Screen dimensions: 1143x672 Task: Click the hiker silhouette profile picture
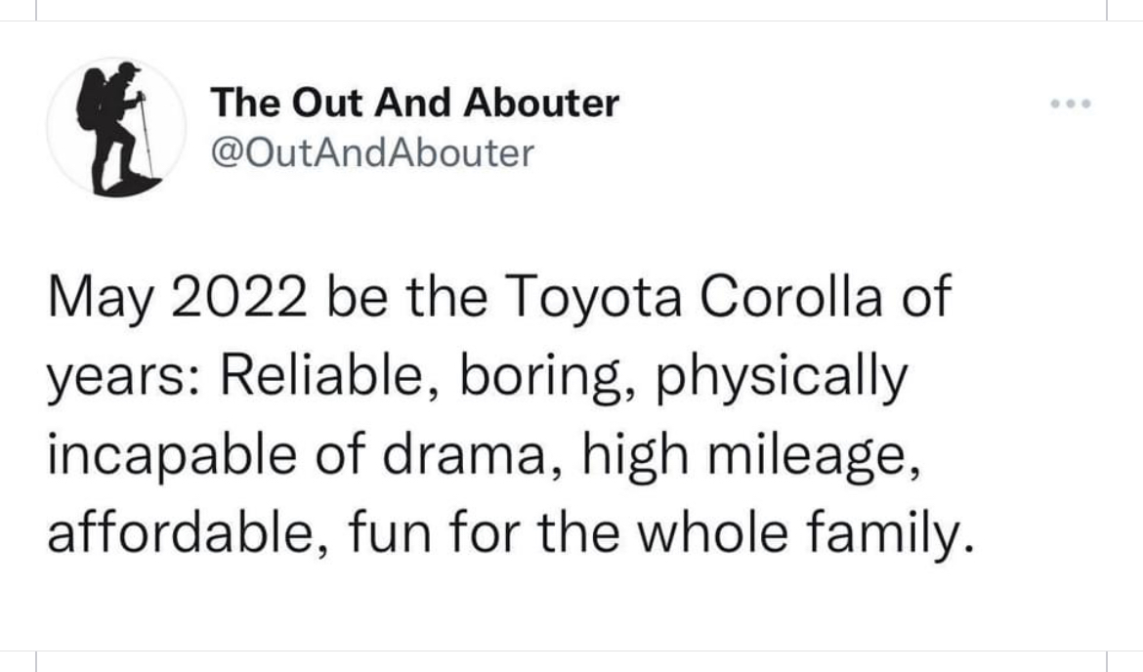[x=116, y=128]
